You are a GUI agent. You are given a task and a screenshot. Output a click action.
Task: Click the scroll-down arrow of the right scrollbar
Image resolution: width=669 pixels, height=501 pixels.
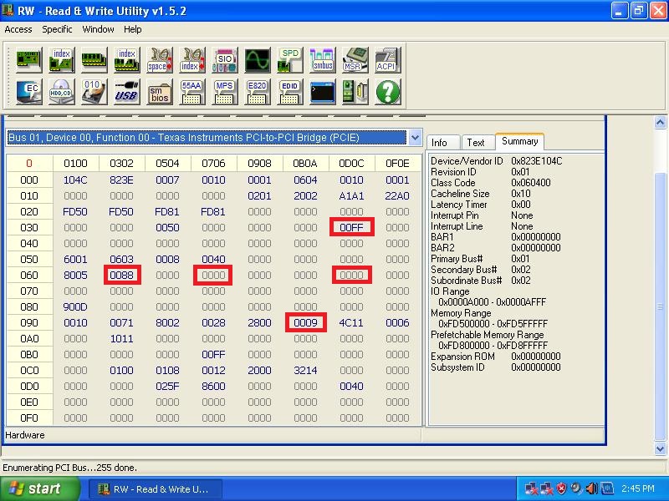[660, 448]
